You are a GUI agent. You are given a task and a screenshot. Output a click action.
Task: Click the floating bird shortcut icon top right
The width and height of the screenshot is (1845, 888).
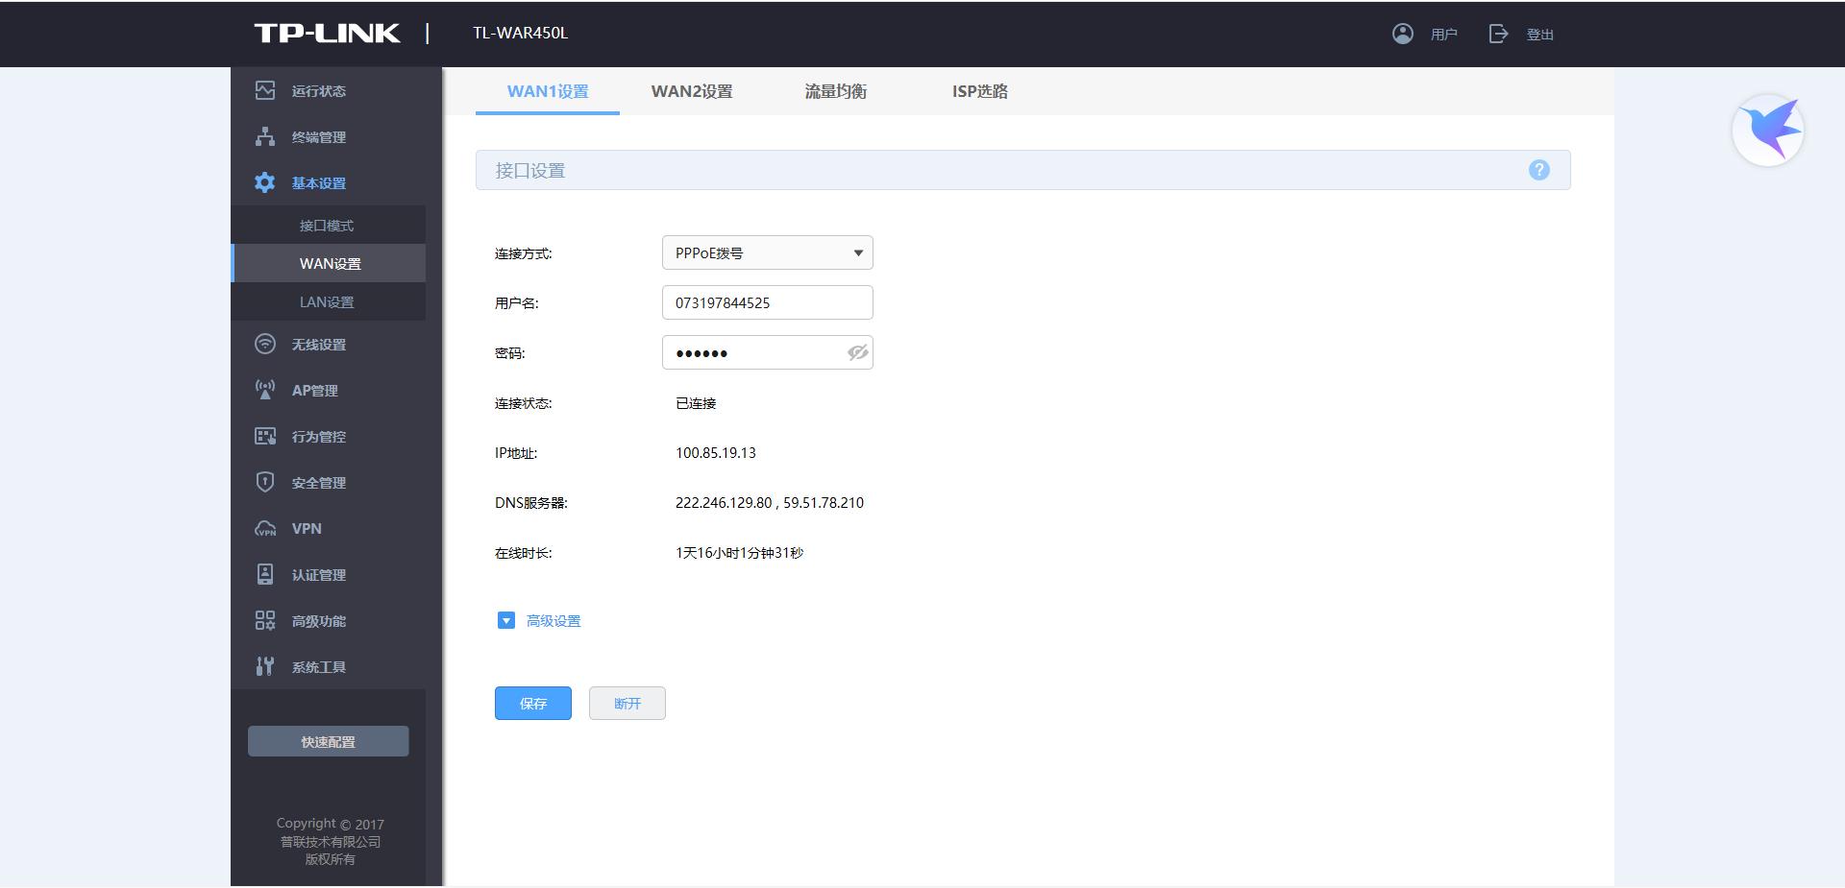coord(1768,130)
